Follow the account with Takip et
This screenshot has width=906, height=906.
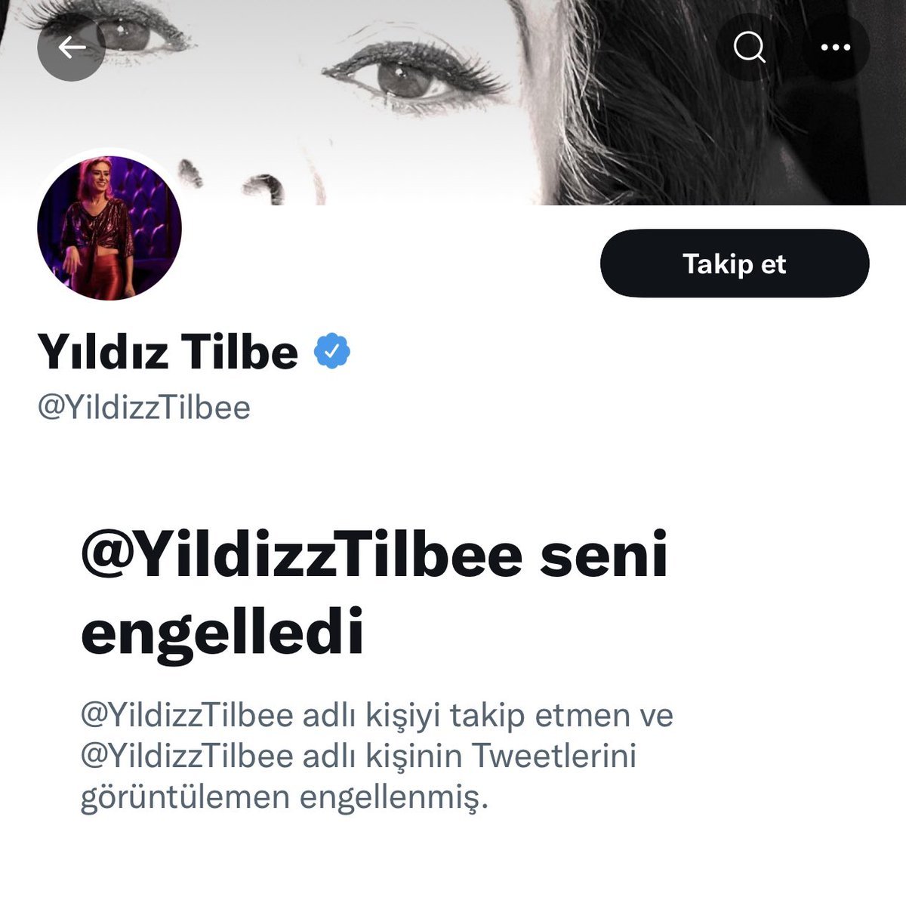[735, 263]
